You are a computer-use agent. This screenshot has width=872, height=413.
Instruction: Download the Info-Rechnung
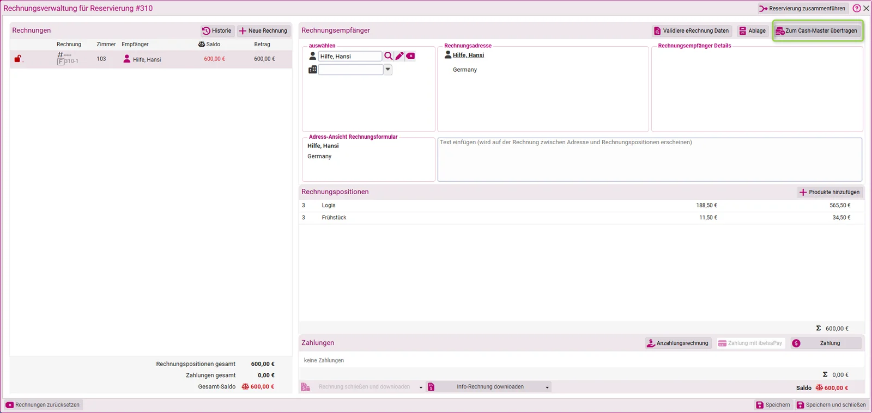[485, 387]
